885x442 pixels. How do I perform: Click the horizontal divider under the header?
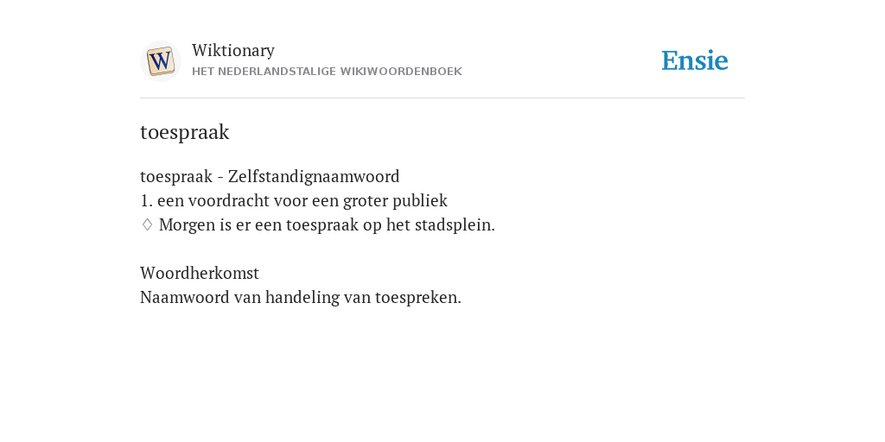[442, 98]
